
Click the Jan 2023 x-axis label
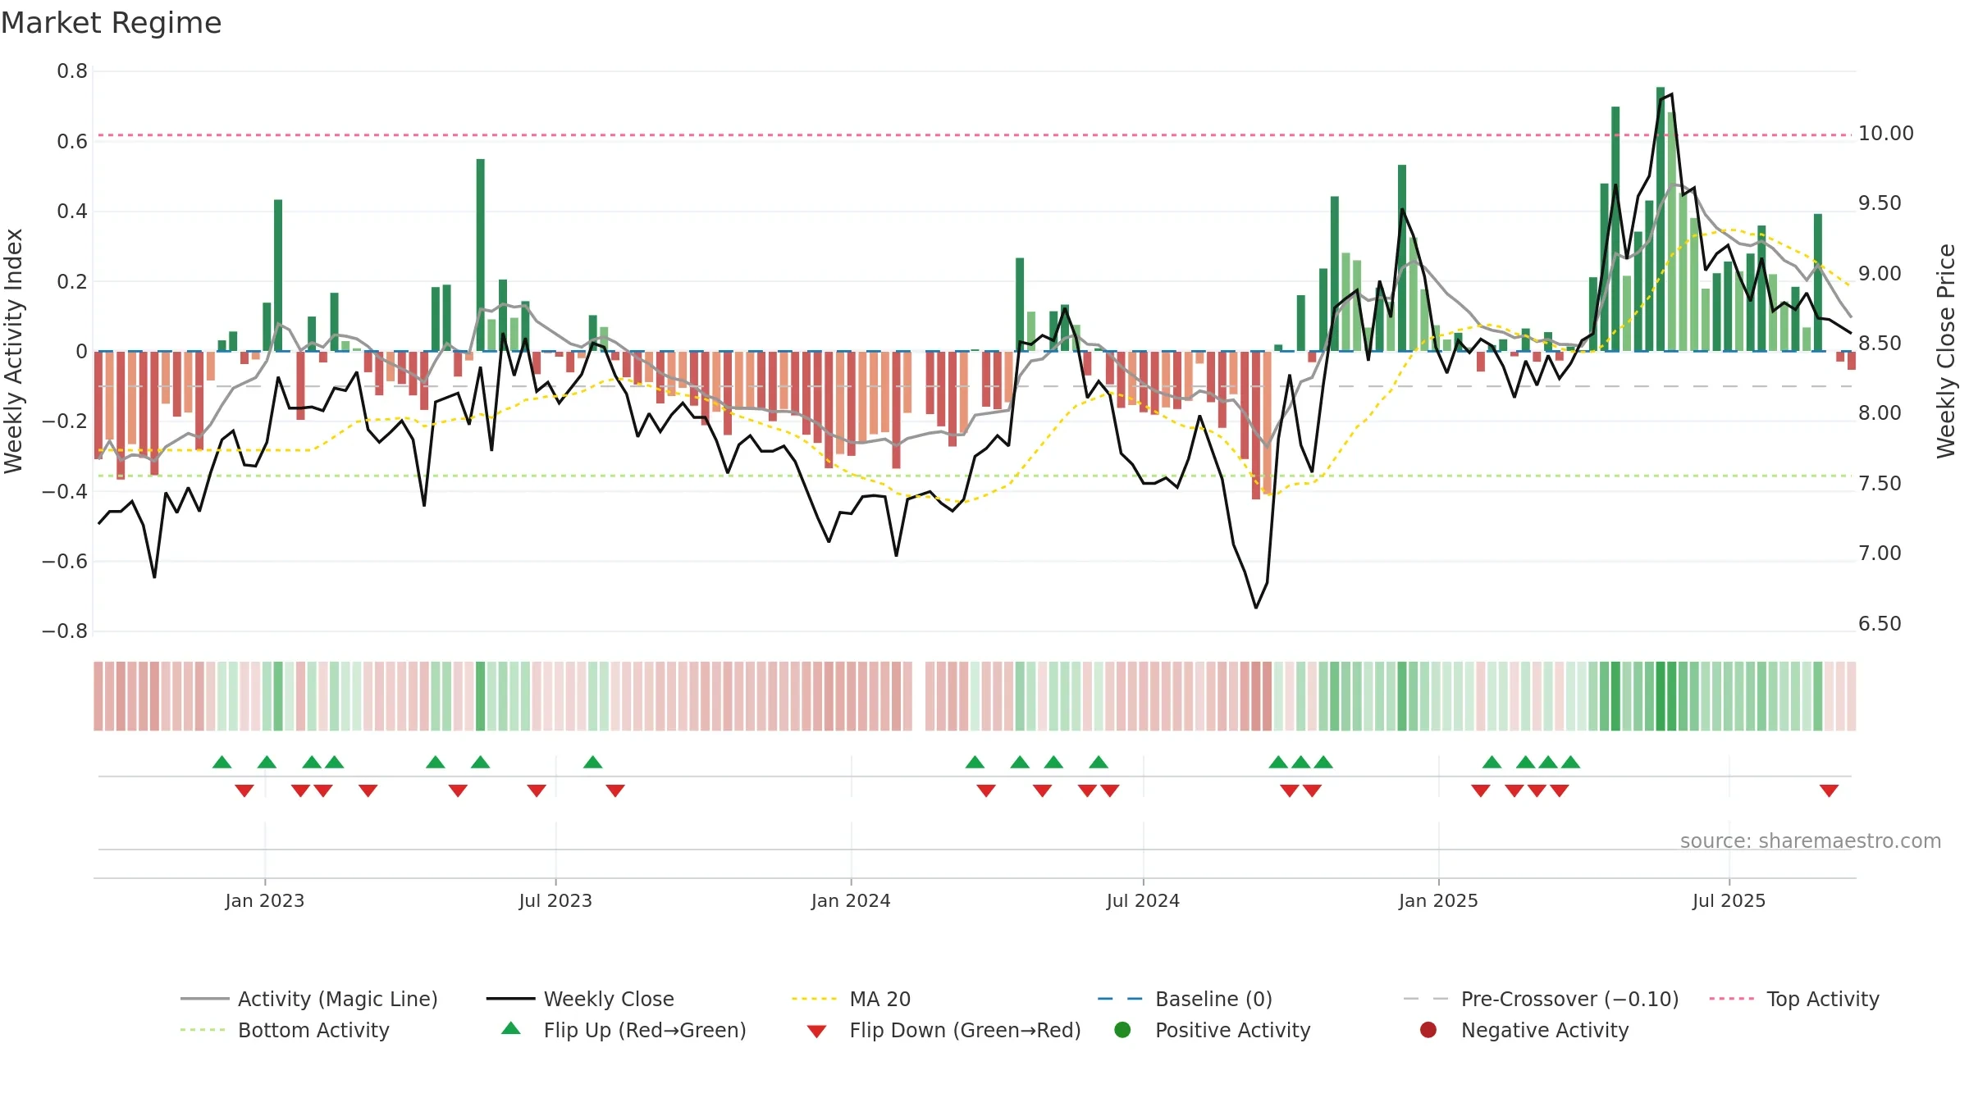click(265, 900)
